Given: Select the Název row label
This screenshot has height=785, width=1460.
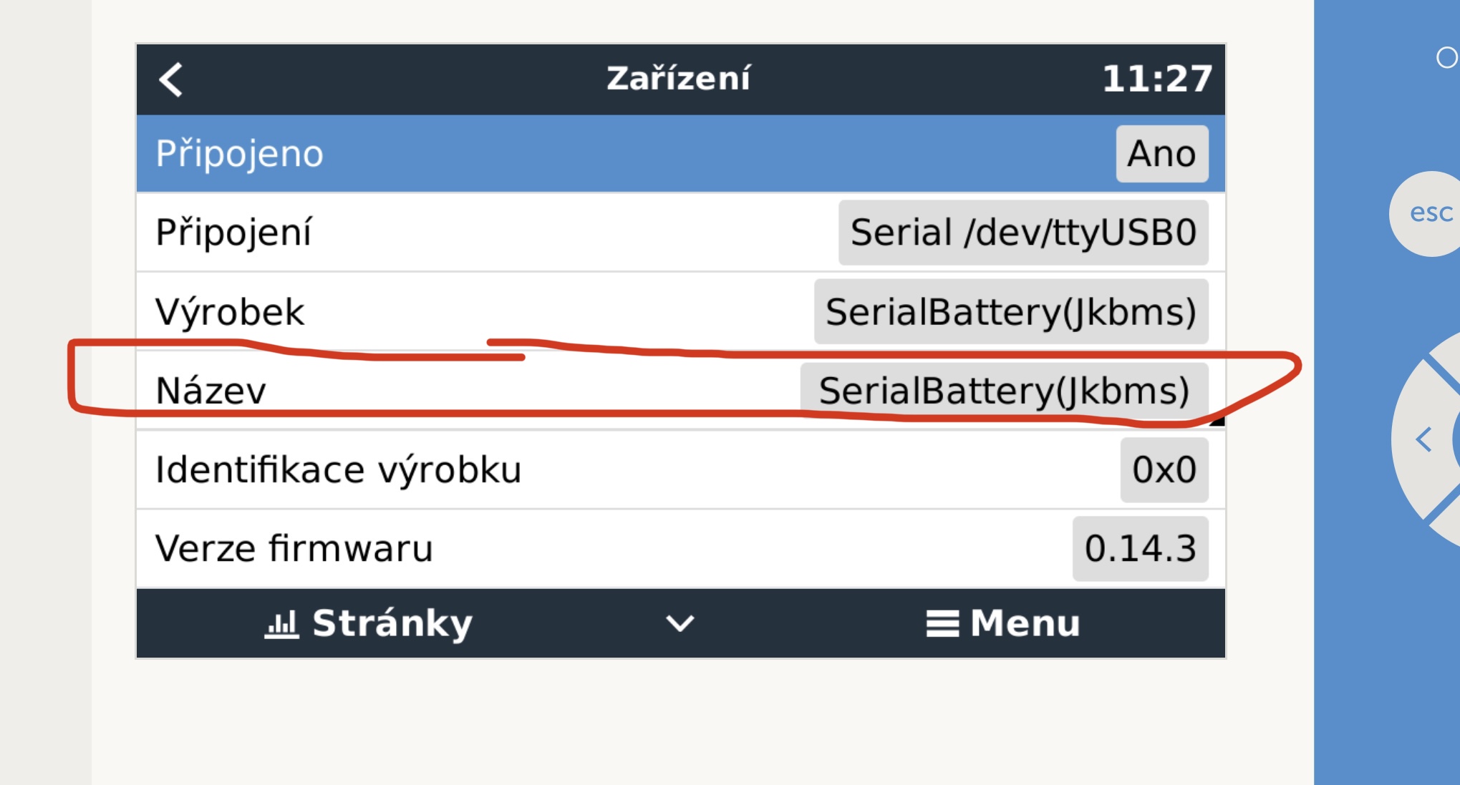Looking at the screenshot, I should 211,391.
